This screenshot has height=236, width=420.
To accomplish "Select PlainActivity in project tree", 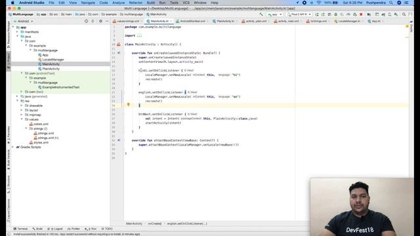I will pyautogui.click(x=49, y=69).
